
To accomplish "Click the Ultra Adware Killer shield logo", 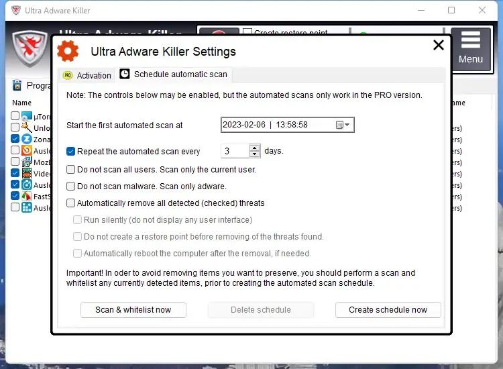I will click(30, 49).
